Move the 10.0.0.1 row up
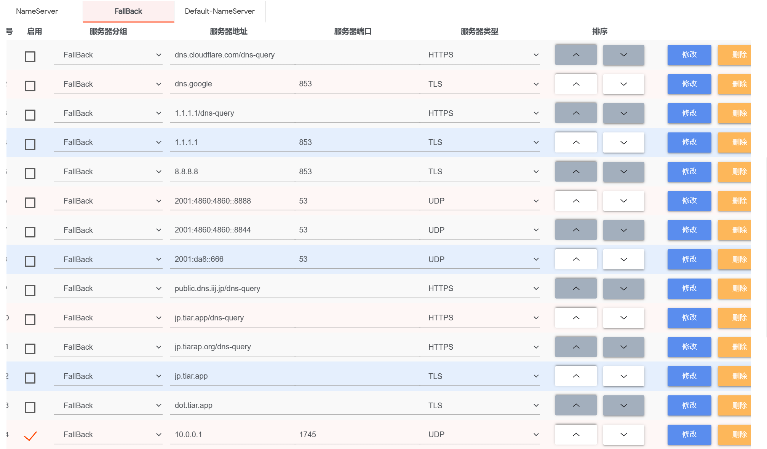 [575, 435]
